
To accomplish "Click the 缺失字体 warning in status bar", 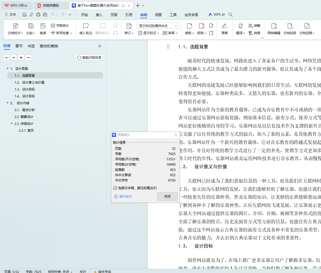I will [x=102, y=271].
